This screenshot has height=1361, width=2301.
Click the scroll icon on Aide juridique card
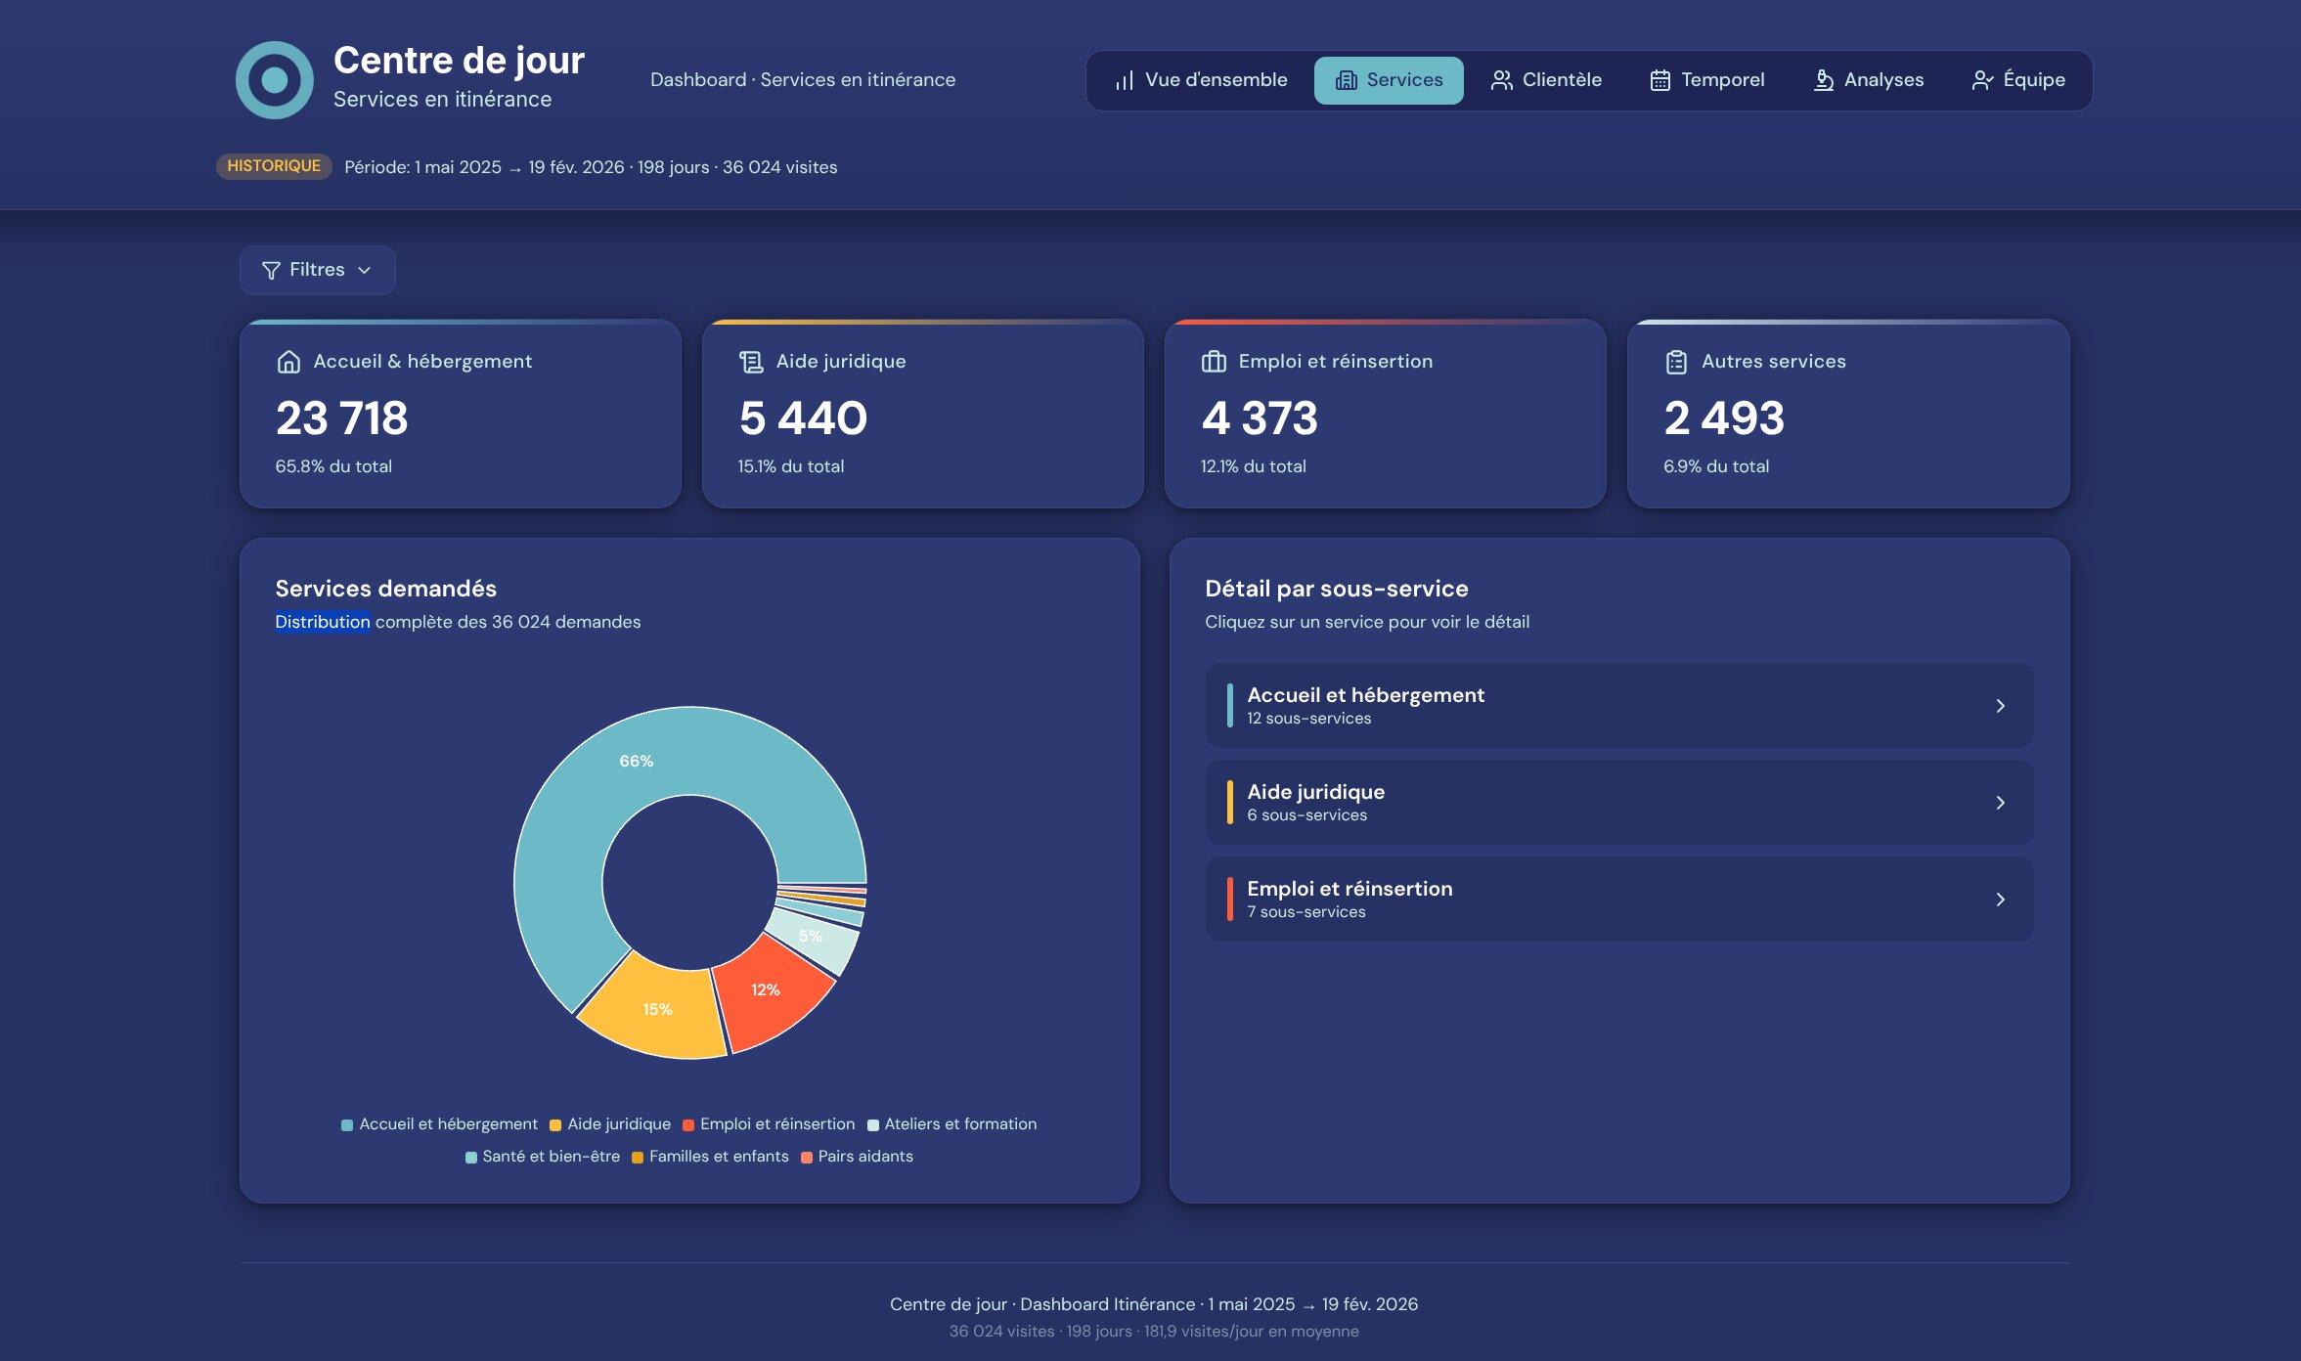tap(751, 362)
